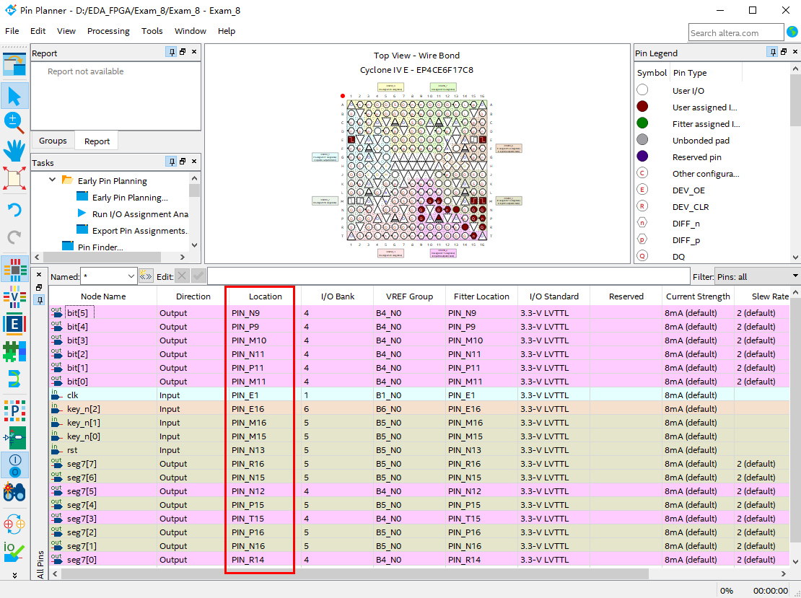
Task: Run I/O assignment check icon
Action: point(14,552)
